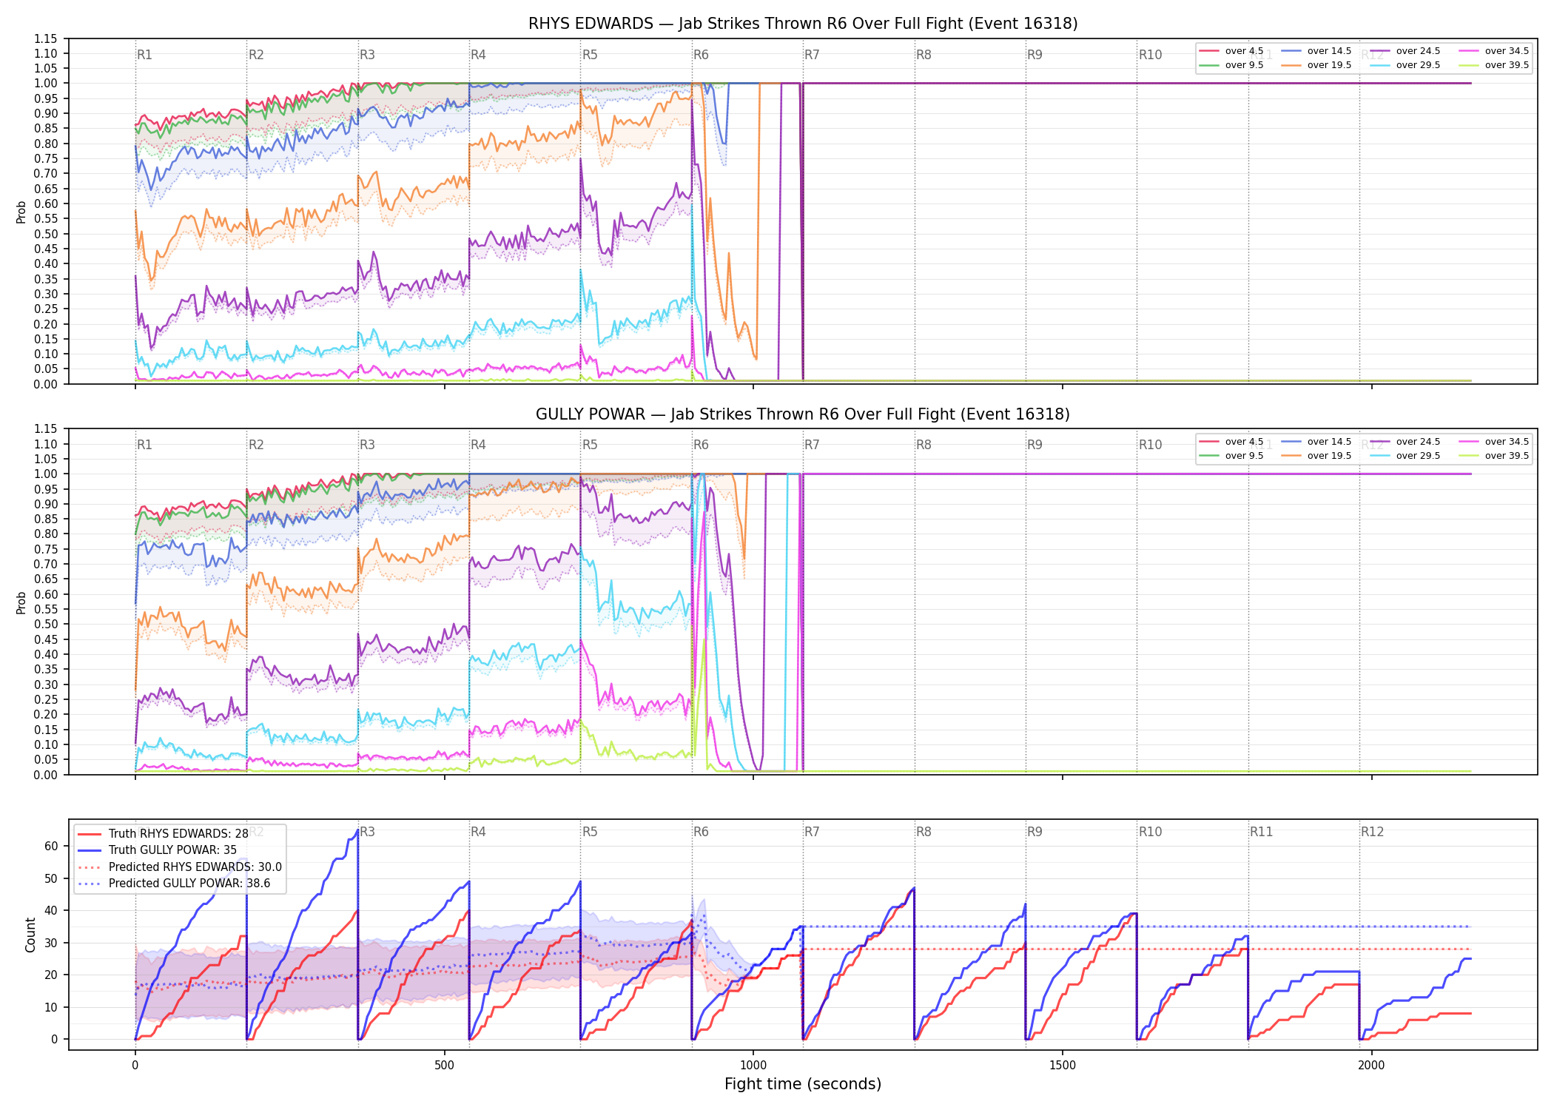Image resolution: width=1554 pixels, height=1110 pixels.
Task: Select 'over 9.5' legend entry in Gully Powar chart
Action: click(1231, 456)
